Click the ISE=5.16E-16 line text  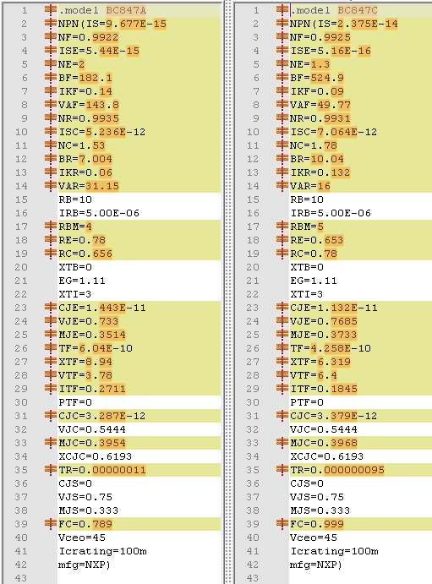[331, 51]
